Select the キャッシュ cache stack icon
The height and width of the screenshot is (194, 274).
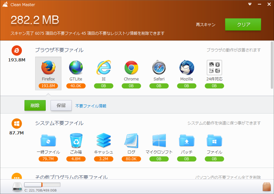coord(104,141)
